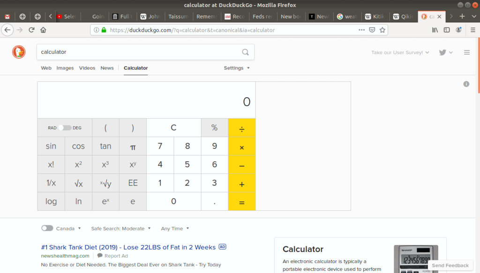The image size is (480, 273).
Task: Select the News tab
Action: pos(107,68)
